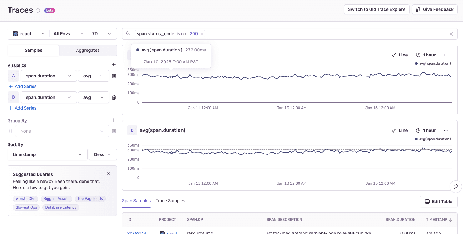This screenshot has width=463, height=234.
Task: Delete series B using its trash icon
Action: [114, 97]
